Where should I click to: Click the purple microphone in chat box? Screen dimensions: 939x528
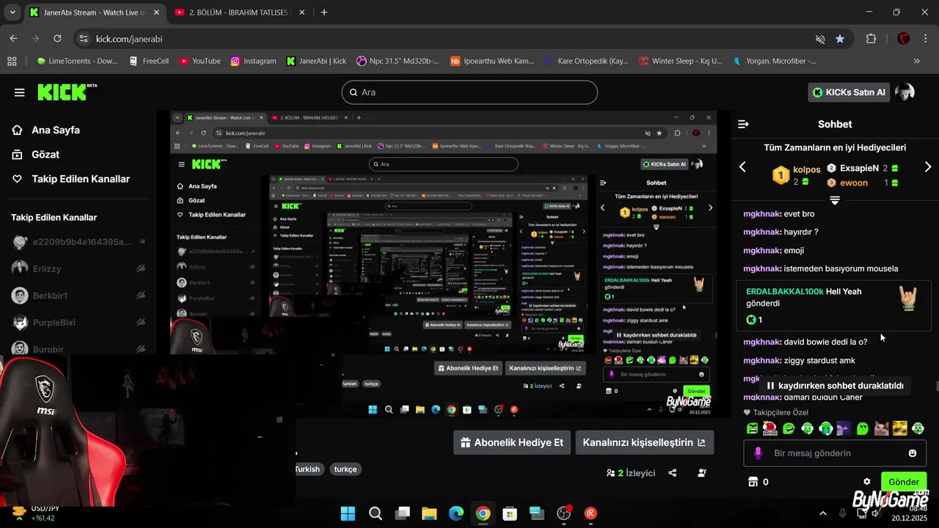click(x=758, y=453)
